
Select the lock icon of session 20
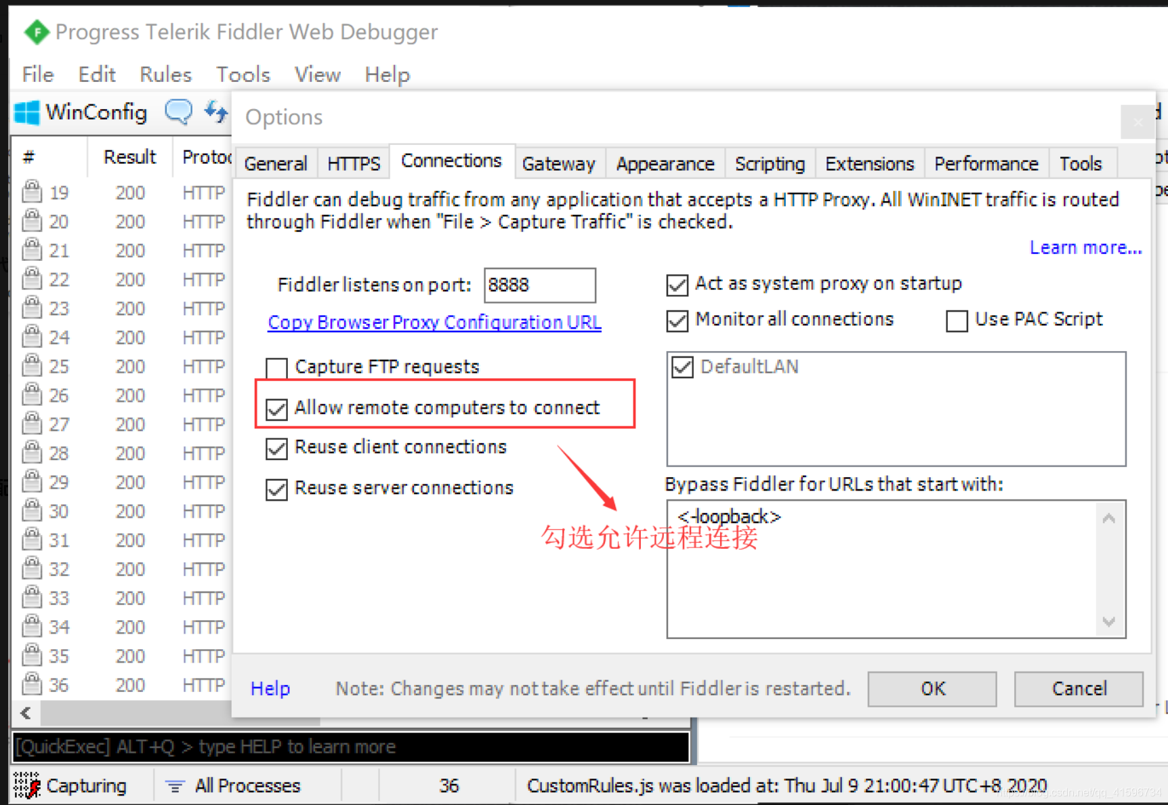pos(32,221)
